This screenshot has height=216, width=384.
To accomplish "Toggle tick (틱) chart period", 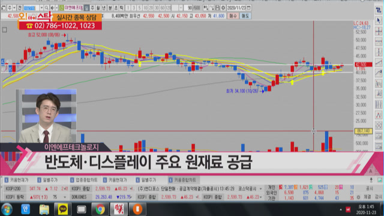I will point(122,8).
